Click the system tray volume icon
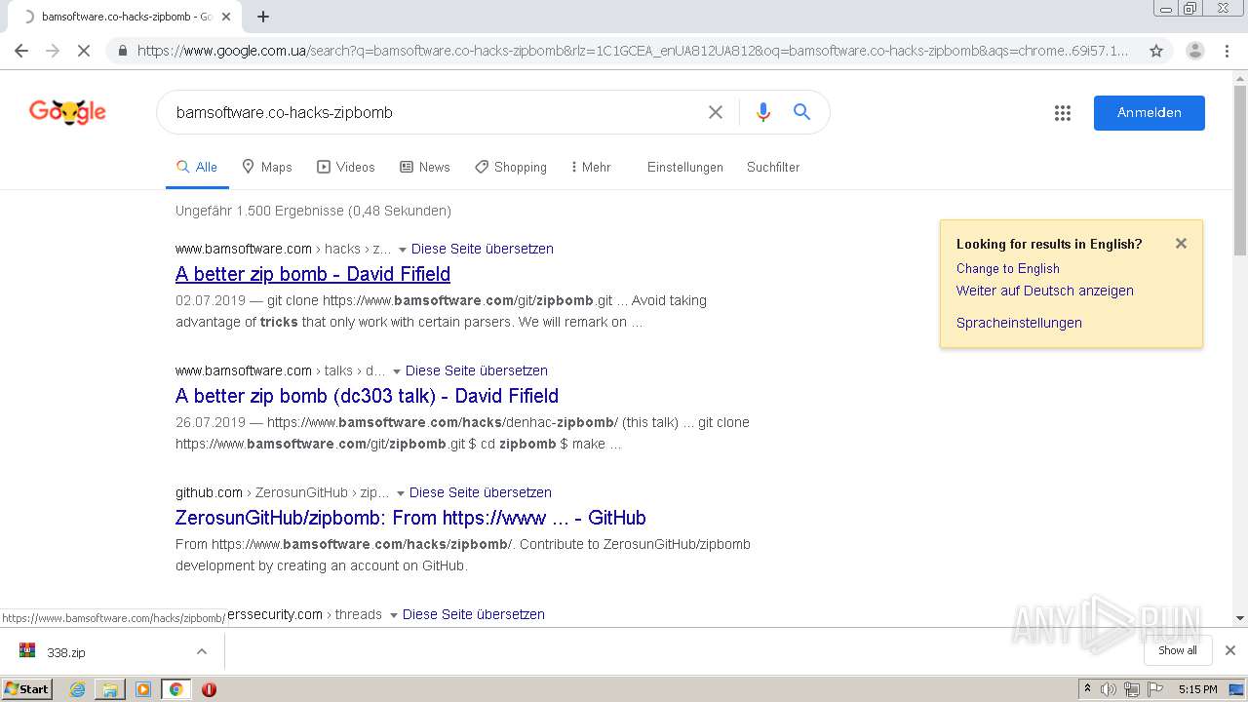1248x702 pixels. click(1109, 689)
